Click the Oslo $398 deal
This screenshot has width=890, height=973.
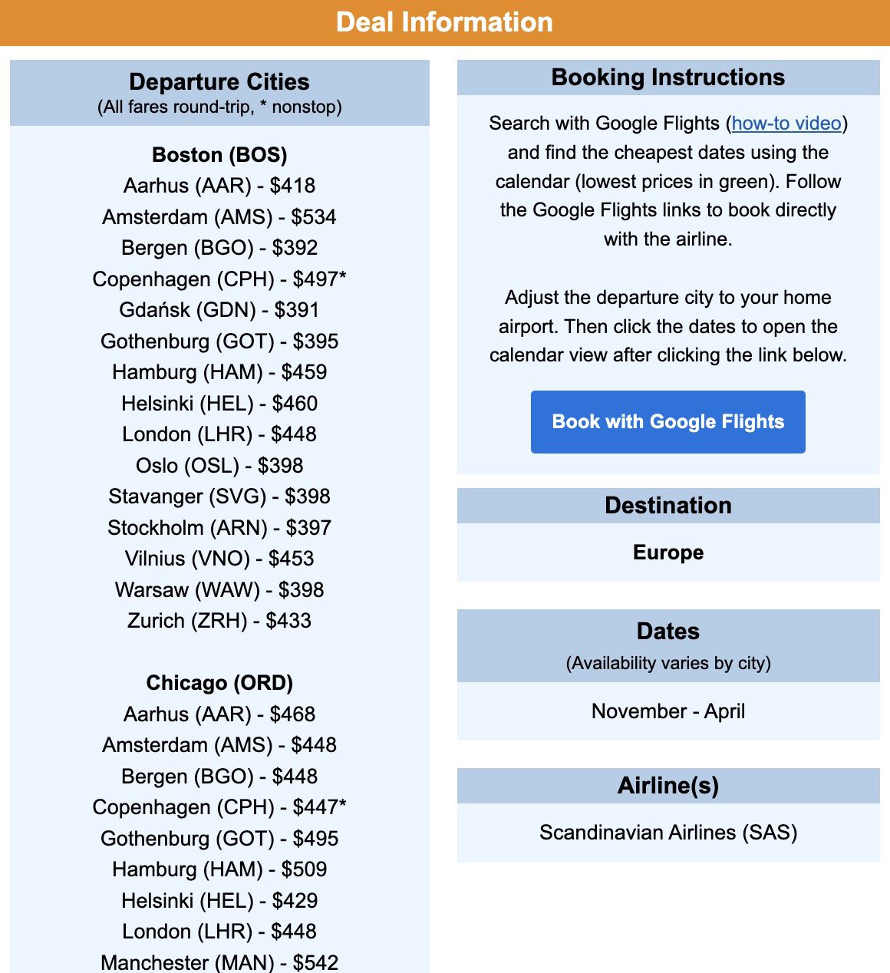[x=219, y=465]
